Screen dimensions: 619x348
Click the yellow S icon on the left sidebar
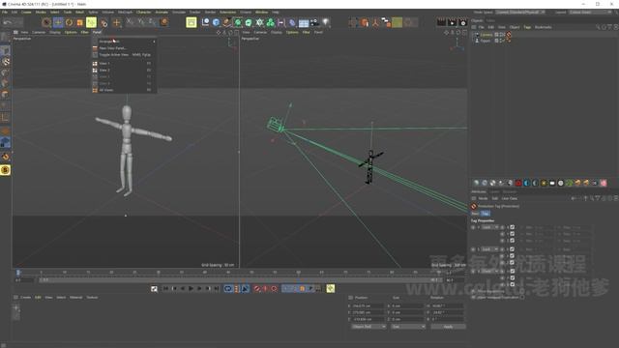click(x=6, y=170)
